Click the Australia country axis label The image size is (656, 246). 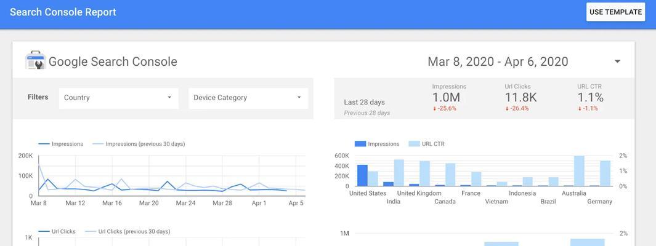(x=574, y=193)
